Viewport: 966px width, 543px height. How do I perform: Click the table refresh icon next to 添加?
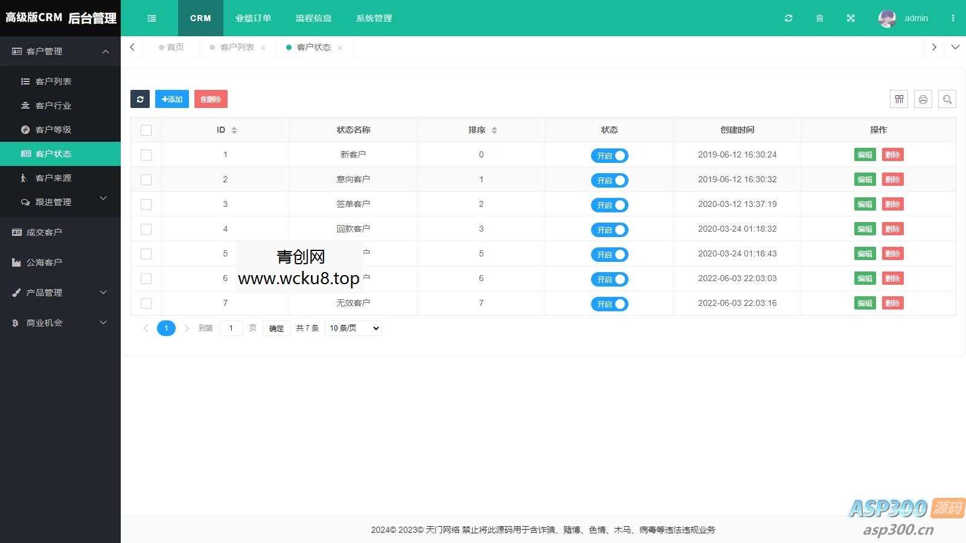point(140,99)
